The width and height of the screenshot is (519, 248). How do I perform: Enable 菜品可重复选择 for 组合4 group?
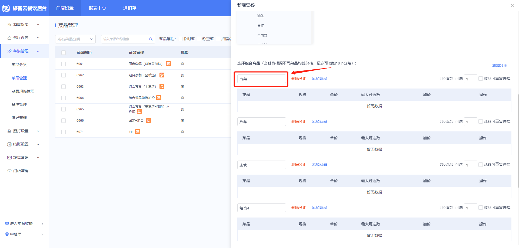click(x=481, y=208)
